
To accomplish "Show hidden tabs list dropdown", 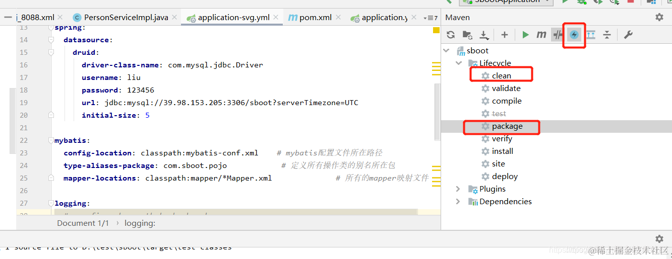I will (x=430, y=18).
